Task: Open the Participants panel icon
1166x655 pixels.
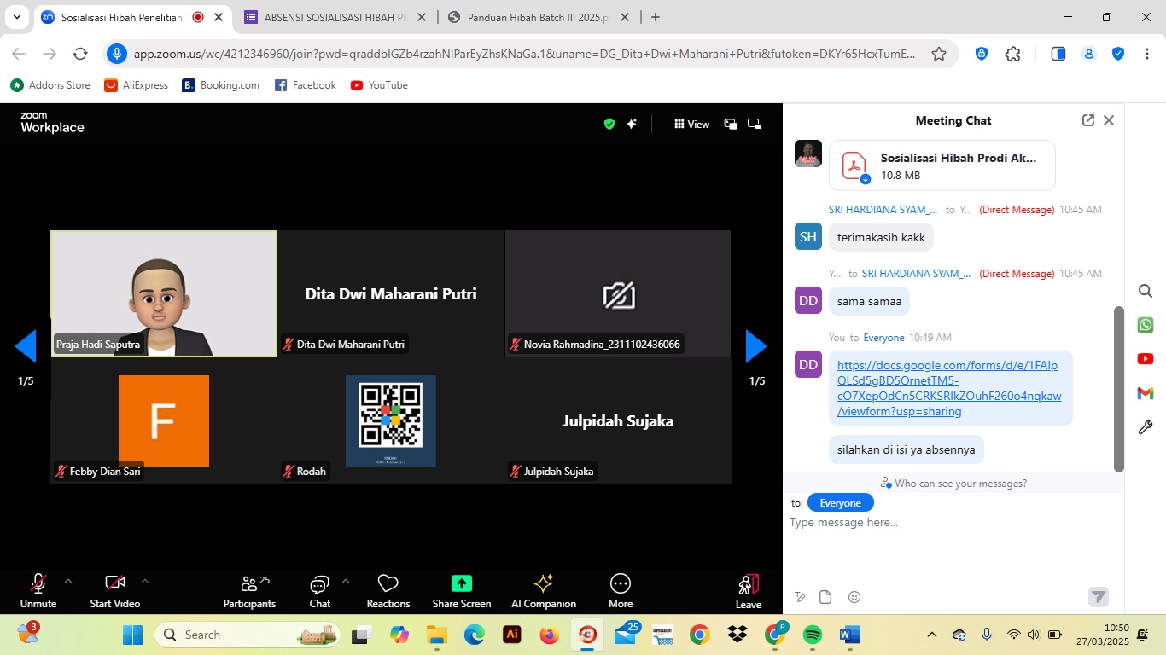Action: (x=249, y=584)
